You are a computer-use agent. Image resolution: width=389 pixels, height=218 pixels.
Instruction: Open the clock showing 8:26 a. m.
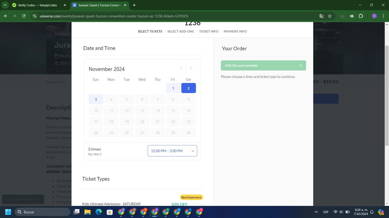coord(361,212)
